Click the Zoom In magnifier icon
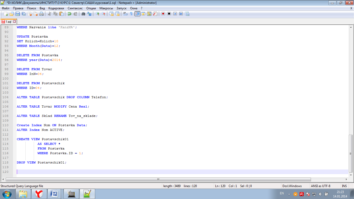 tap(97, 14)
